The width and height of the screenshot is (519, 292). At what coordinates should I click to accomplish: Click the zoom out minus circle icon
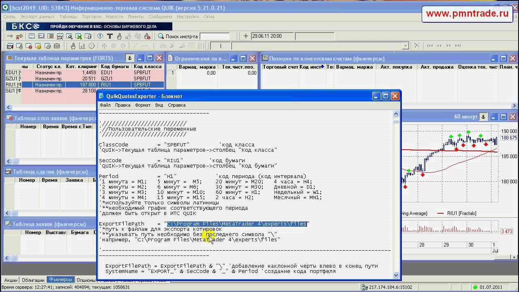coord(123,46)
